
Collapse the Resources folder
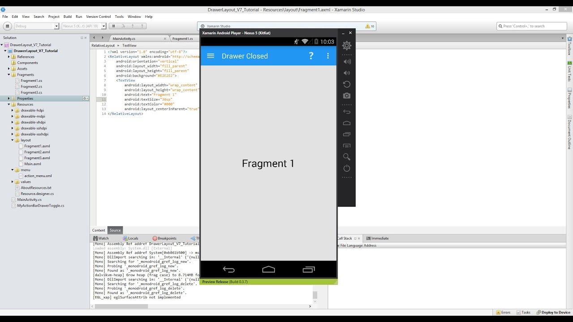(x=9, y=104)
